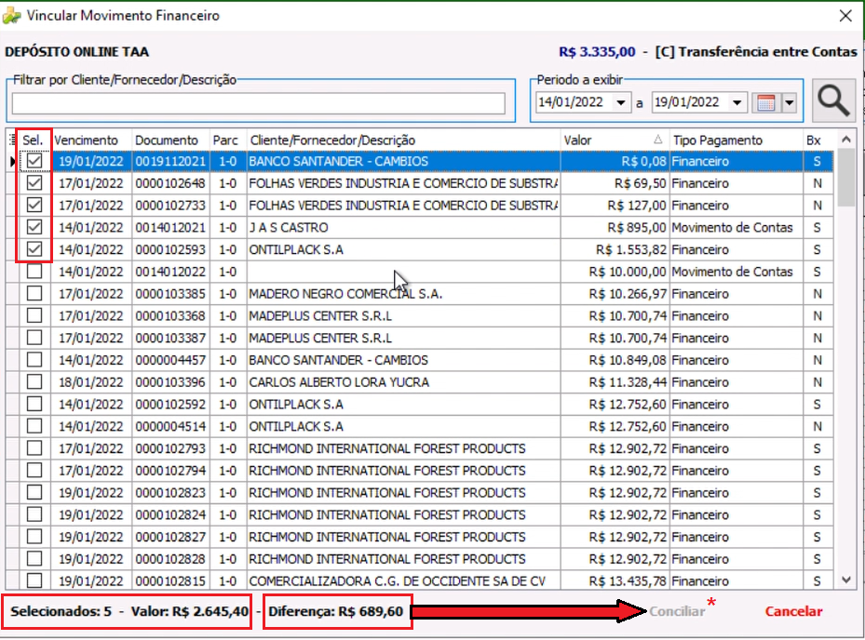This screenshot has height=640, width=865.
Task: Click document number 0000102823
Action: click(x=170, y=492)
